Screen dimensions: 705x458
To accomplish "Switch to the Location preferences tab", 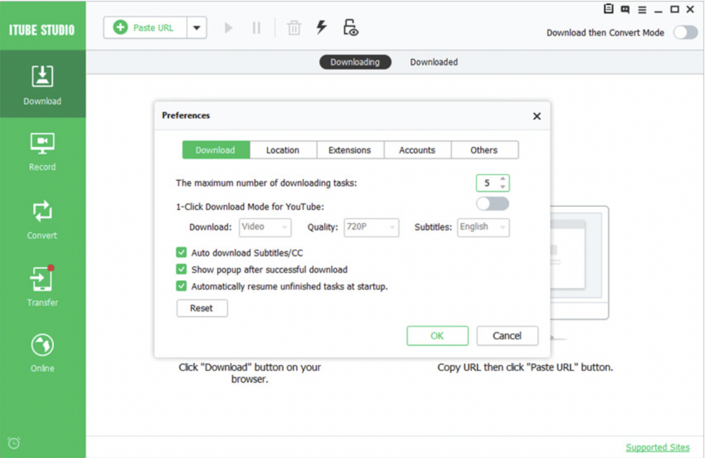I will click(x=283, y=150).
